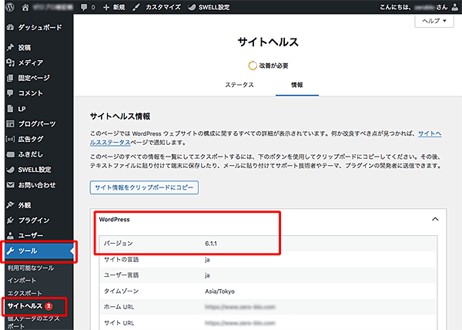Viewport: 462px width, 330px height.
Task: Open the WordPress logo menu
Action: (10, 7)
